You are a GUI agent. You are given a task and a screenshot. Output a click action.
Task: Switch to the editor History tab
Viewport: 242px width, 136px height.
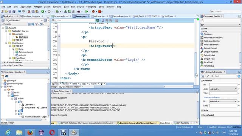[x=78, y=87]
